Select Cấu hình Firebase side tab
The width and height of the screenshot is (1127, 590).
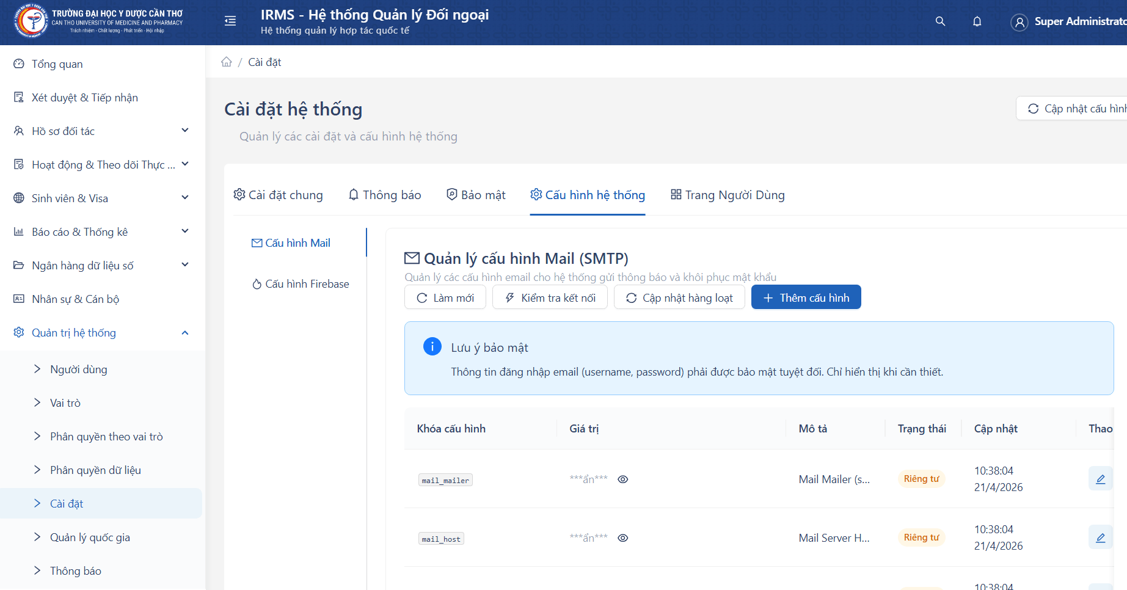coord(301,284)
